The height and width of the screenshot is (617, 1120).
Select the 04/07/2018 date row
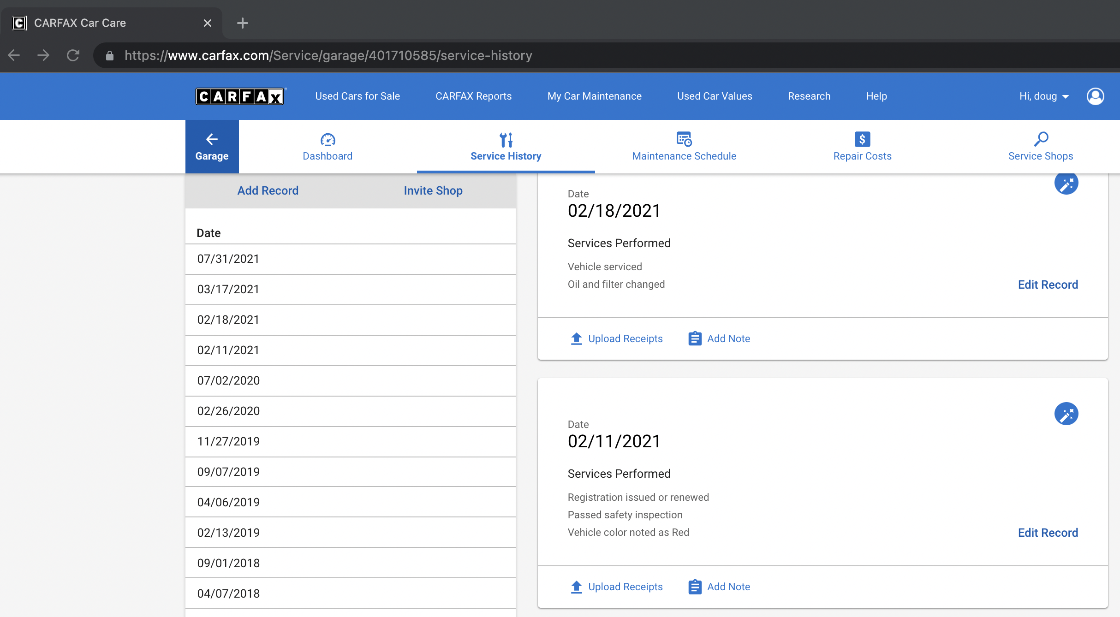tap(351, 593)
